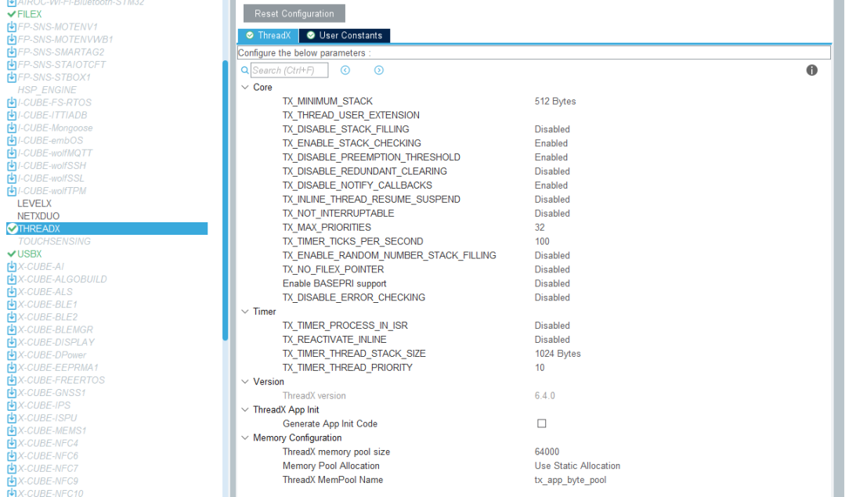This screenshot has width=845, height=497.
Task: Click download icon beside I-CUBE-wolfSSL
Action: pos(11,178)
